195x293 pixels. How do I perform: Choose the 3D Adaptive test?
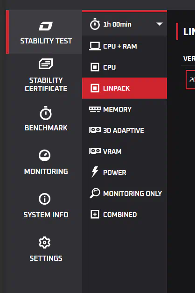point(125,130)
